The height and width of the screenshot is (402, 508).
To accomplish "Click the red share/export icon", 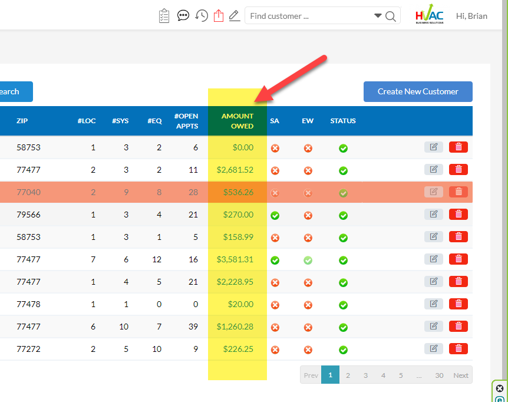I will point(219,16).
